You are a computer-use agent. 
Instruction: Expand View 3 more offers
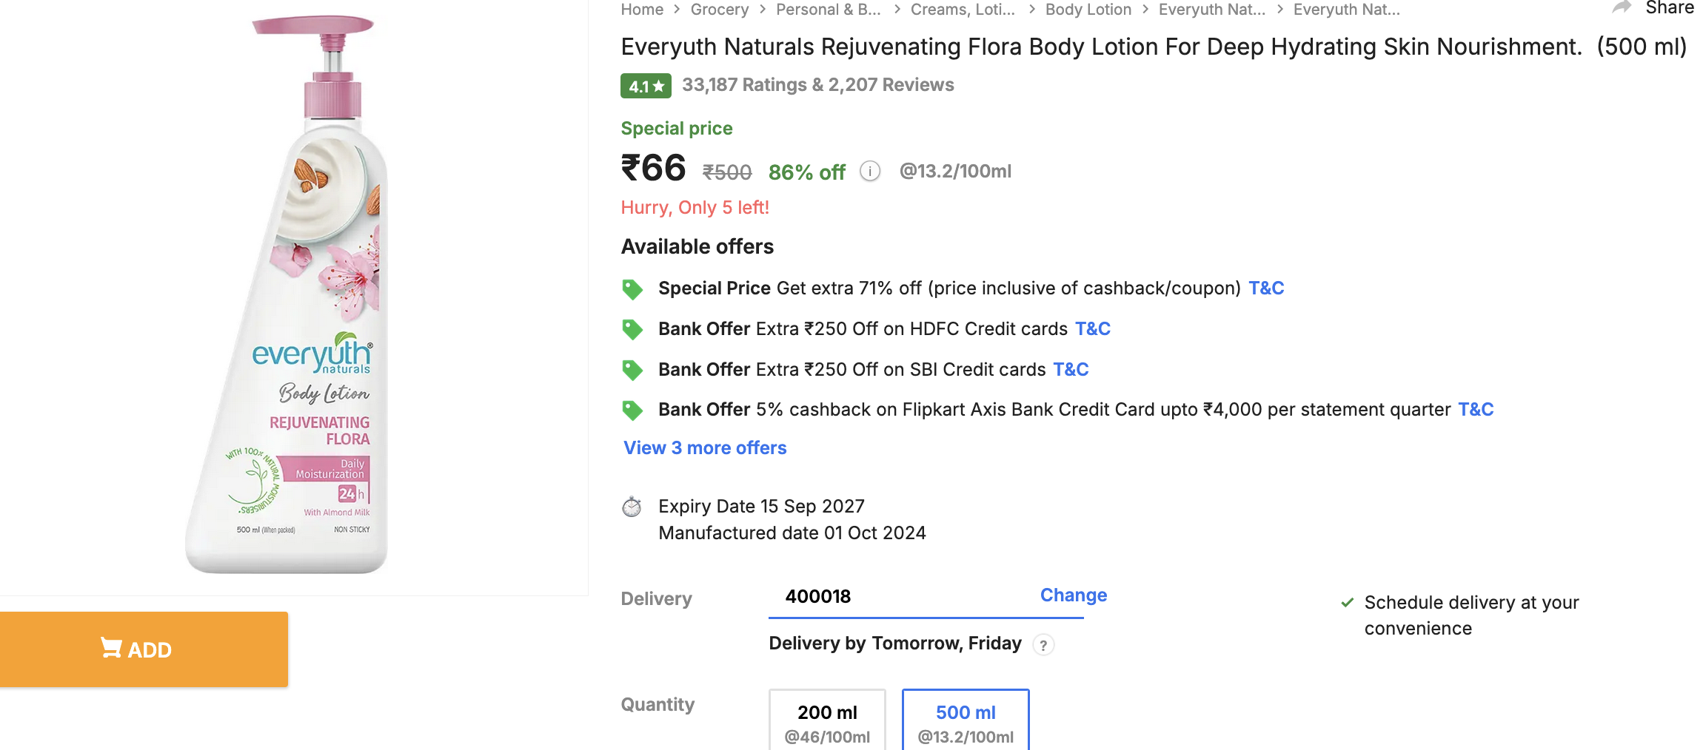coord(705,448)
